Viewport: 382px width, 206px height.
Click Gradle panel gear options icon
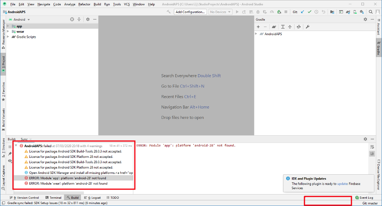click(x=365, y=19)
